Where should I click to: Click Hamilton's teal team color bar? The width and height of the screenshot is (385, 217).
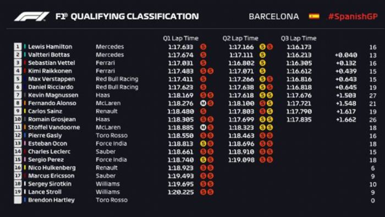[x=25, y=47]
